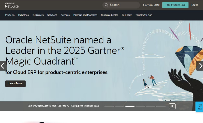Open the Free Product Tour button
Image resolution: width=203 pixels, height=123 pixels.
tap(175, 5)
